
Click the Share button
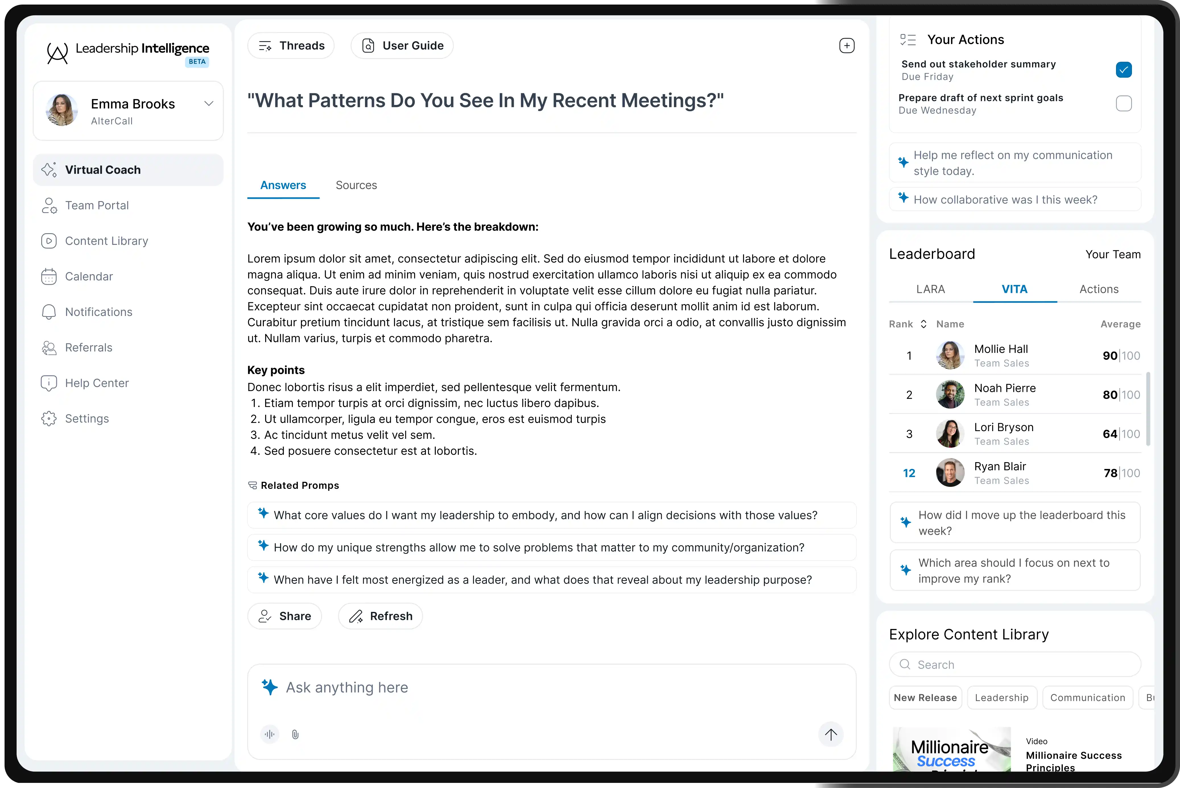[x=284, y=616]
